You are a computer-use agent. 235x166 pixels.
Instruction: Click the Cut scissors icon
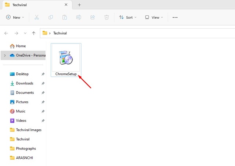tap(37, 17)
